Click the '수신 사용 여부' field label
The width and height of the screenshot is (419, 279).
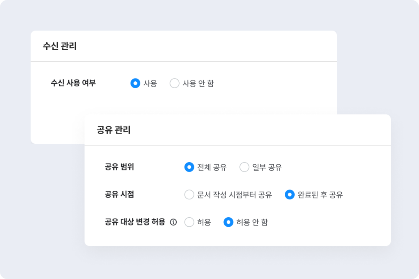click(x=73, y=83)
